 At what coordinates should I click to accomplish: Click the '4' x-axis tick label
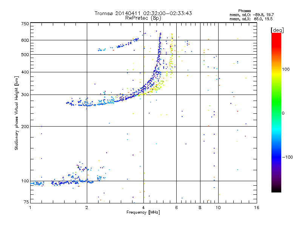tap(143, 208)
